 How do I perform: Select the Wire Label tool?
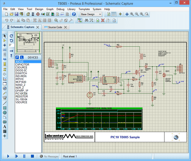point(5,50)
